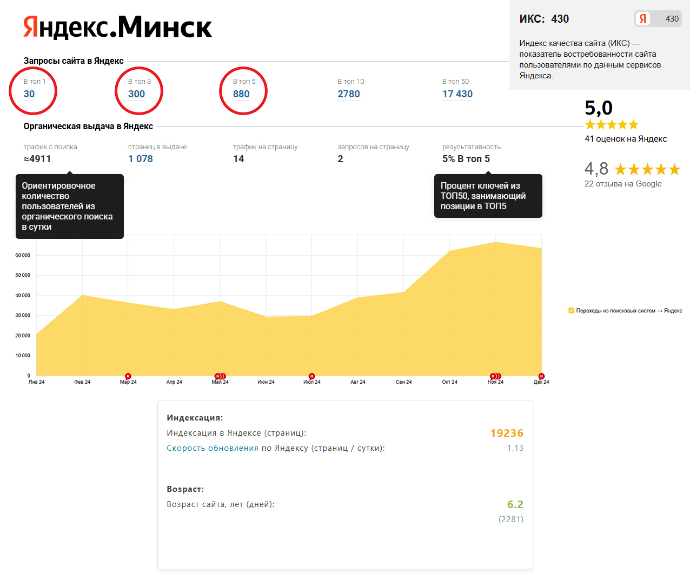Click the Яндекс.Минск logo
Image resolution: width=690 pixels, height=580 pixels.
tap(117, 27)
